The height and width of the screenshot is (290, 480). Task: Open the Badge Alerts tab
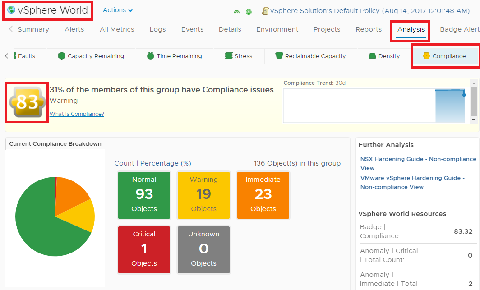pos(460,29)
